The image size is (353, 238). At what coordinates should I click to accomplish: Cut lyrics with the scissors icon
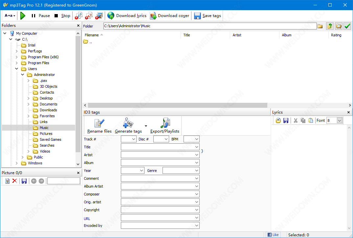[x=296, y=120]
